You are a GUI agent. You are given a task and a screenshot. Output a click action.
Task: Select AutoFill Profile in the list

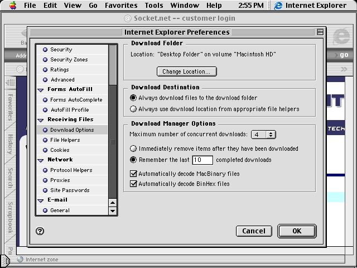[x=73, y=109]
